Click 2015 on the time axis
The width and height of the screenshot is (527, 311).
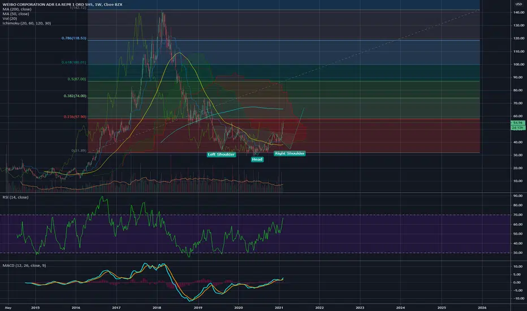[x=35, y=307]
